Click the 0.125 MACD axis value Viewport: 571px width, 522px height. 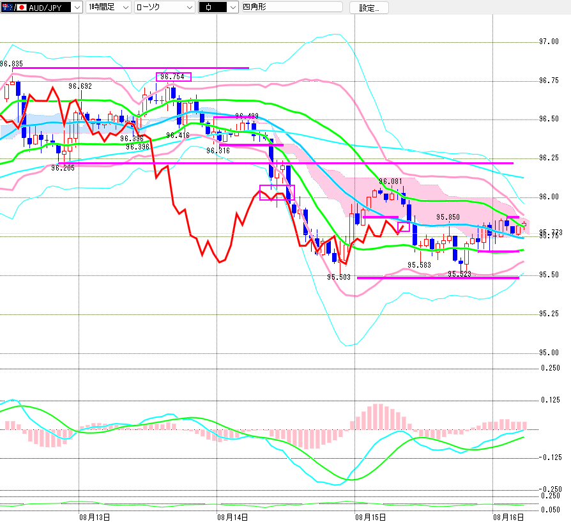(x=551, y=400)
